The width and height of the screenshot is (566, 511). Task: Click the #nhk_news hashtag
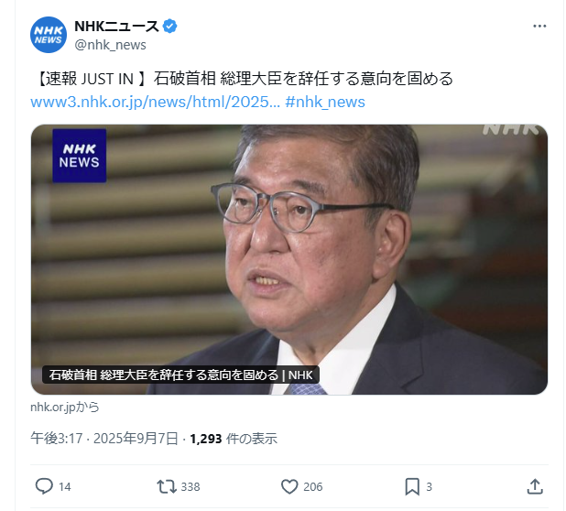point(325,103)
